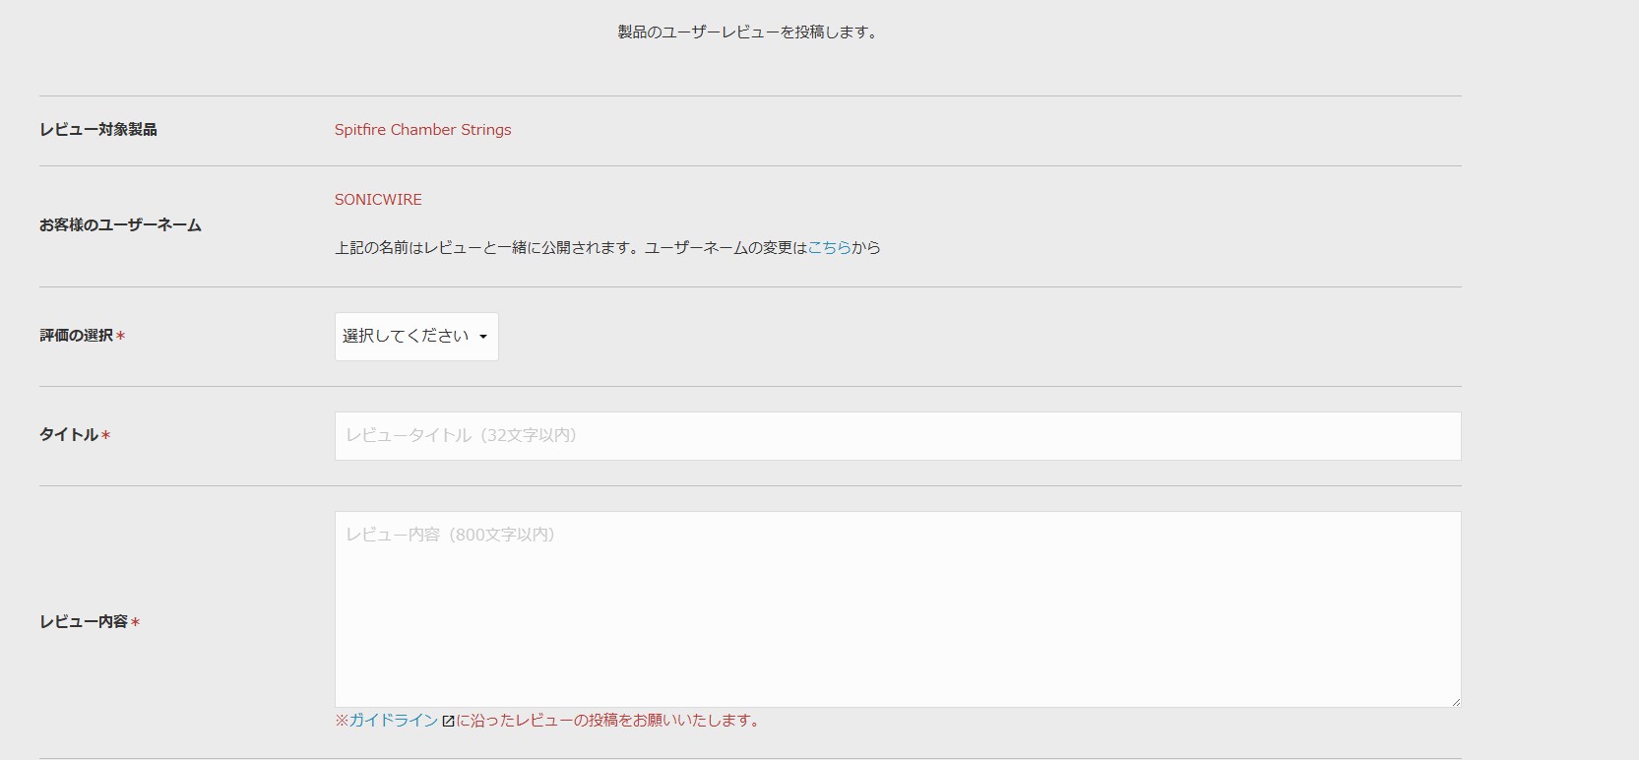This screenshot has height=760, width=1639.
Task: Open the Spitfire Chamber Strings product link
Action: [422, 130]
